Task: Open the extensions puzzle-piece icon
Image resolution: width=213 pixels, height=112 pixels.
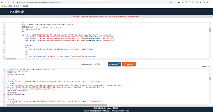Action: tap(200, 2)
